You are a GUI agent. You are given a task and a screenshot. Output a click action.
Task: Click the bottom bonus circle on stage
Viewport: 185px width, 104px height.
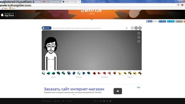(x=139, y=41)
